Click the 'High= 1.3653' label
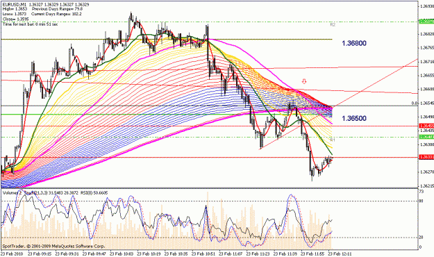 15,9
